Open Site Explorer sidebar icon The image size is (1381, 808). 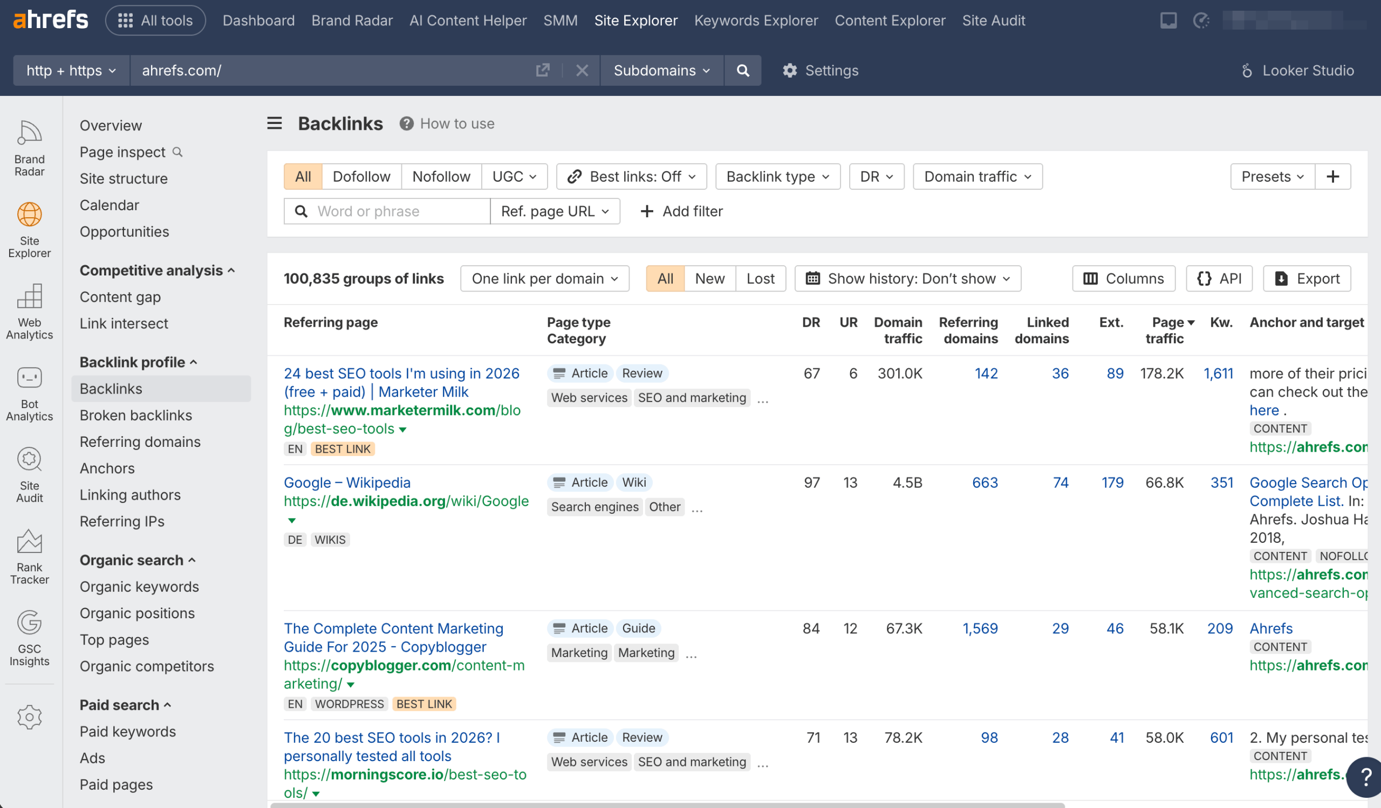click(x=30, y=230)
